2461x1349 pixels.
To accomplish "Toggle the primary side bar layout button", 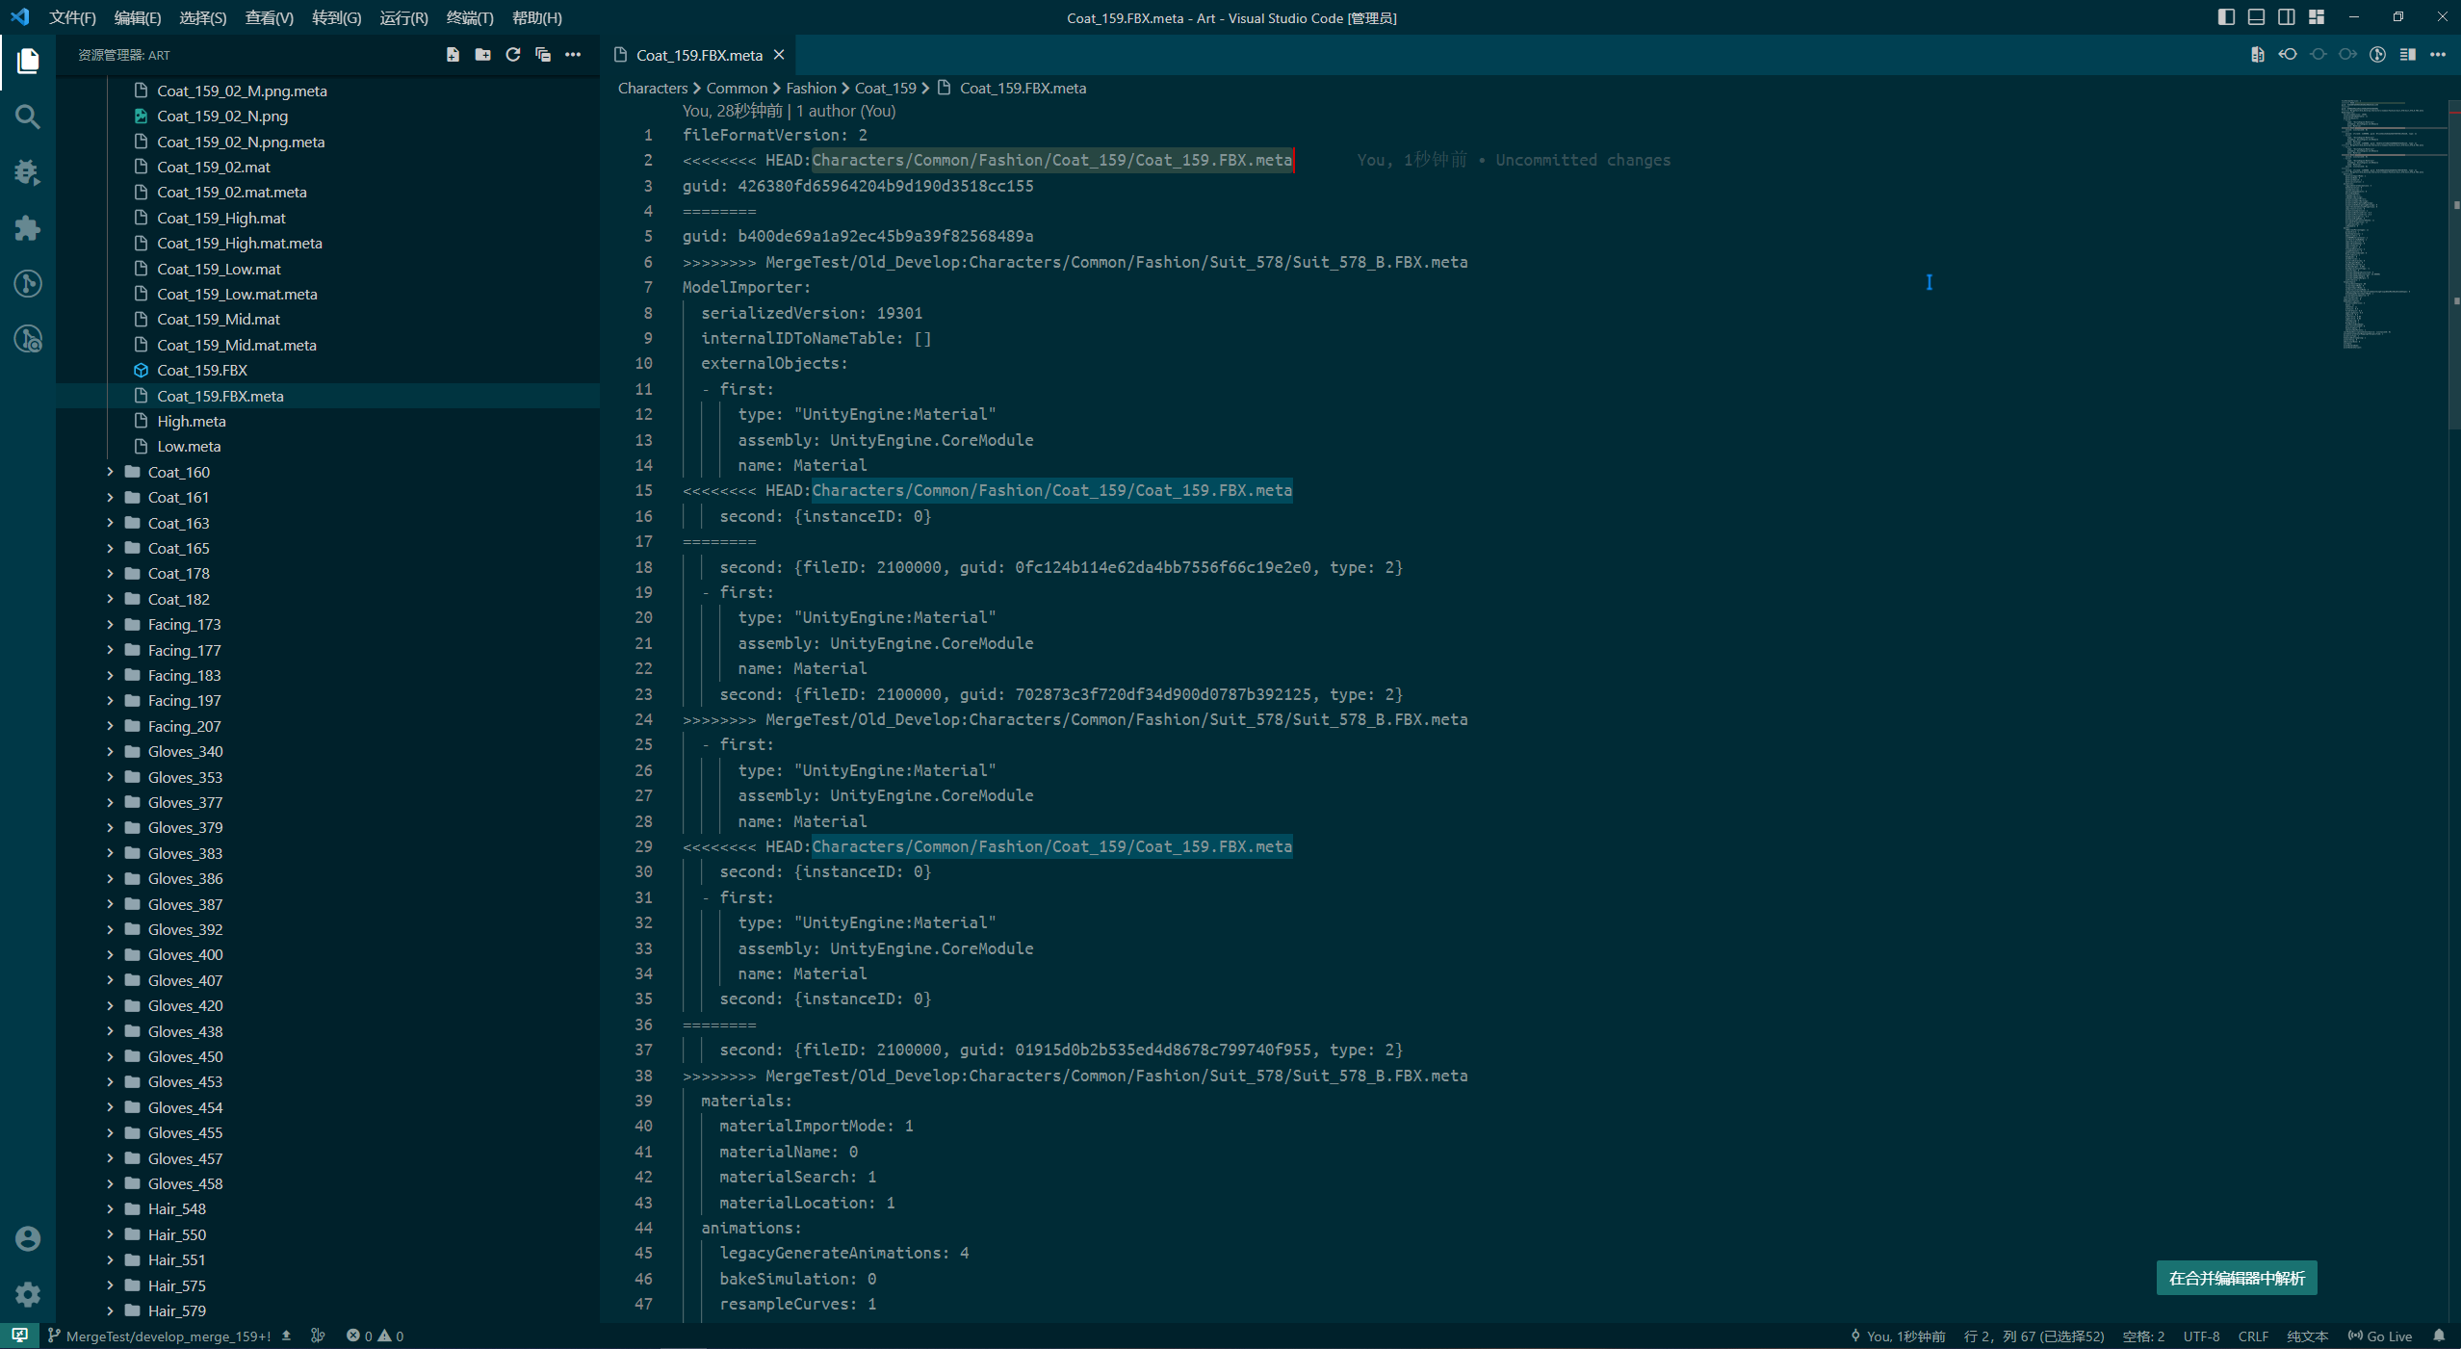I will (2226, 17).
